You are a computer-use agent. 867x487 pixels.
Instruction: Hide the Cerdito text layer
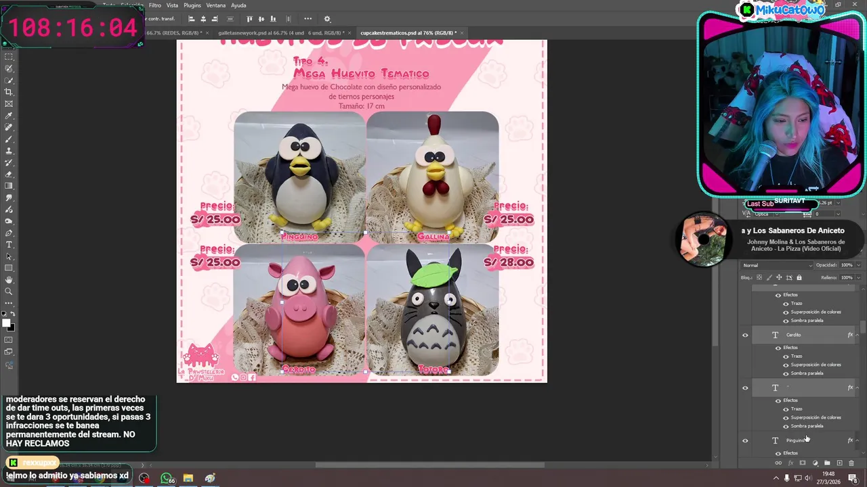[745, 335]
